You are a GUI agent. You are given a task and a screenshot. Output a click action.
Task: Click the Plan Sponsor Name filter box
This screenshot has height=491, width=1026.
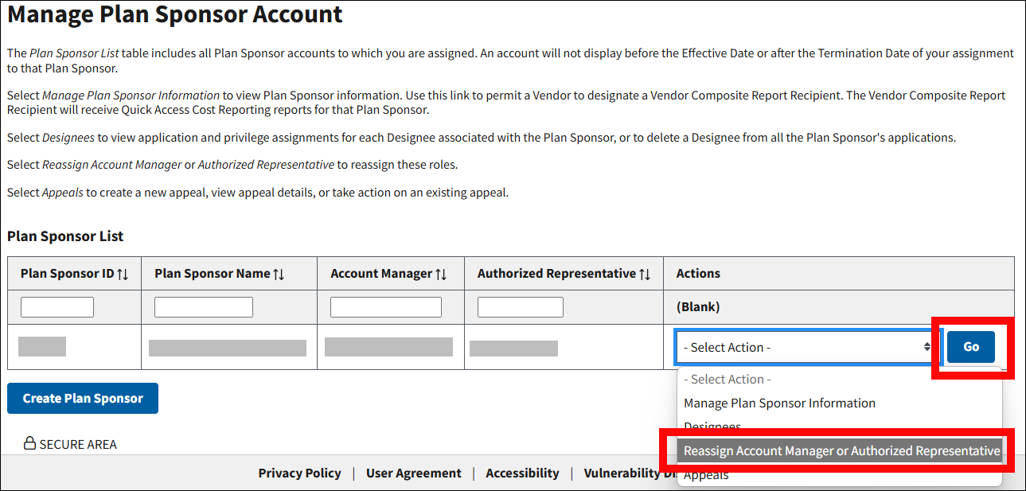(204, 307)
